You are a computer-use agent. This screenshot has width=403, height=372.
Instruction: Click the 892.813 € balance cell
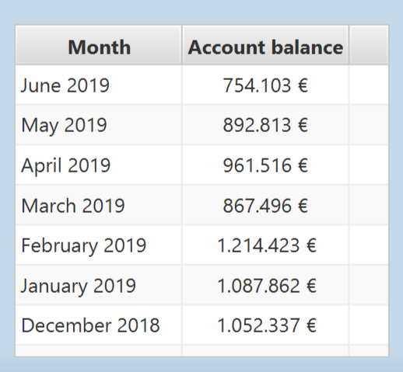tap(265, 125)
